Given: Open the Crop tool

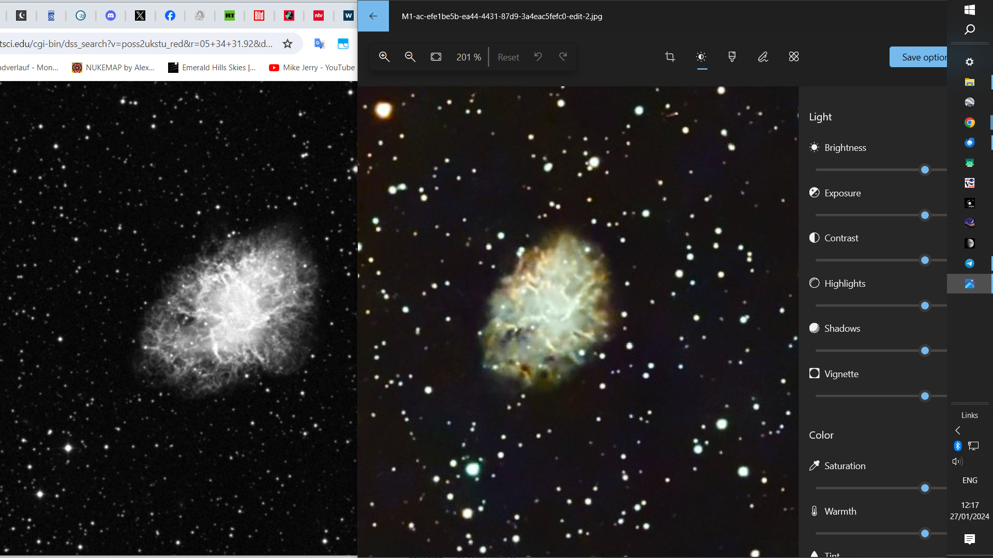Looking at the screenshot, I should click(x=670, y=57).
